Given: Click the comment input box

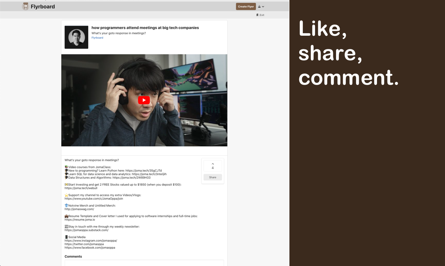Looking at the screenshot, I should (144, 263).
